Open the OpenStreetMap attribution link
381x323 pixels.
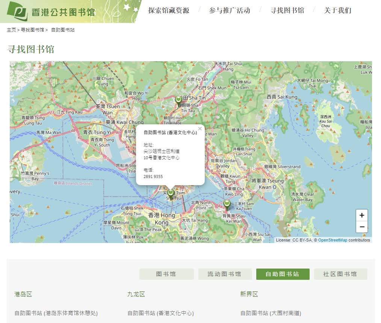(x=333, y=240)
